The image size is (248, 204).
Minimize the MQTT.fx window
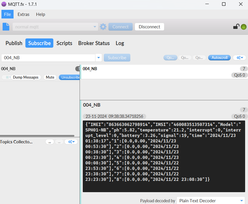click(x=207, y=4)
